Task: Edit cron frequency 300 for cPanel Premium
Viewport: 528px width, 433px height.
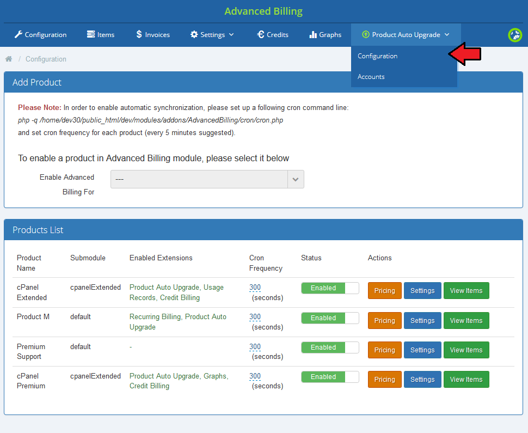Action: click(x=255, y=376)
